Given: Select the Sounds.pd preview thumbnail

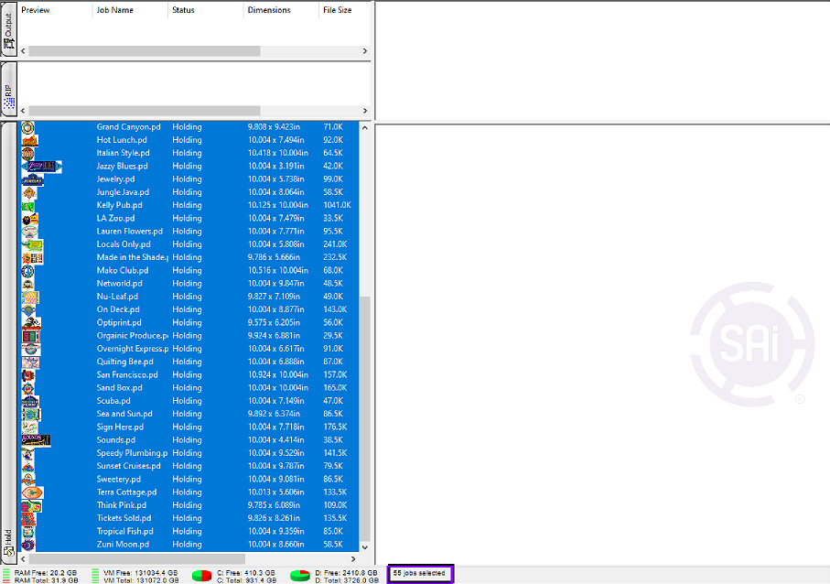Looking at the screenshot, I should pos(36,440).
